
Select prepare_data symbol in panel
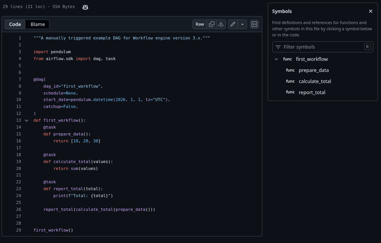314,70
